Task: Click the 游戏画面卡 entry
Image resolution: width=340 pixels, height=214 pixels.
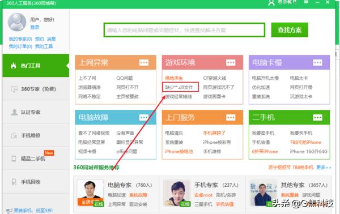Action: [214, 97]
